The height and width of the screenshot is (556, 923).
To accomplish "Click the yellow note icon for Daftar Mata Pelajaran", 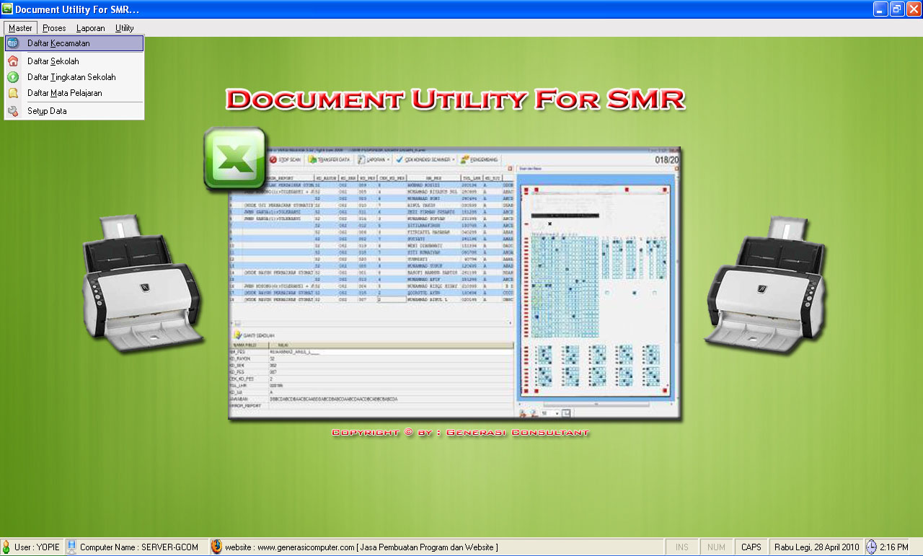I will pyautogui.click(x=13, y=93).
